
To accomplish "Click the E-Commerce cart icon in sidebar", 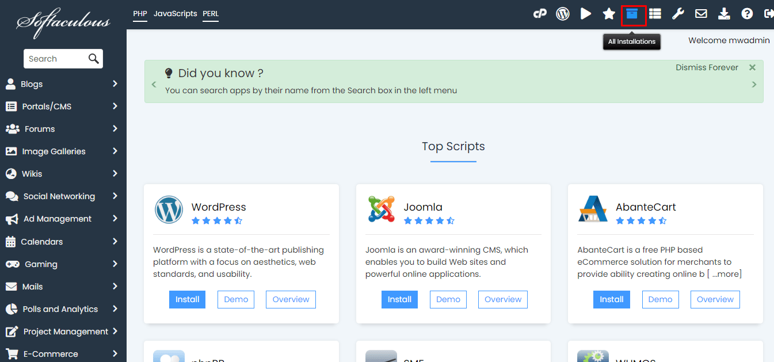I will [x=12, y=354].
